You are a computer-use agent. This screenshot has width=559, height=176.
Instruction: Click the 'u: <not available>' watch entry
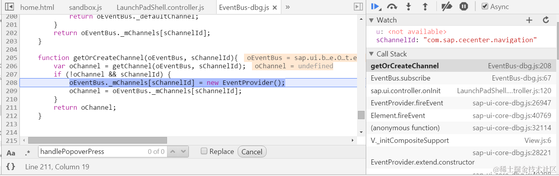(411, 32)
